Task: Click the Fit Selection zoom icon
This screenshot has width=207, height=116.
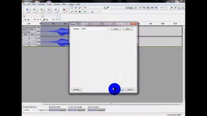Action: click(179, 8)
